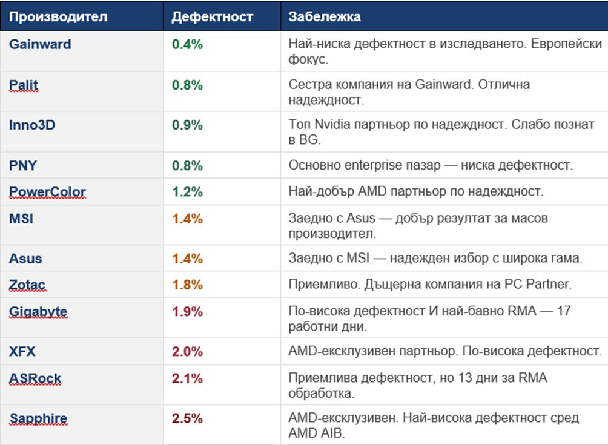Click the 0.4% defect rate value

(x=187, y=44)
